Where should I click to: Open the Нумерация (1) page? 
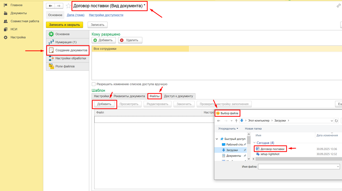point(68,42)
